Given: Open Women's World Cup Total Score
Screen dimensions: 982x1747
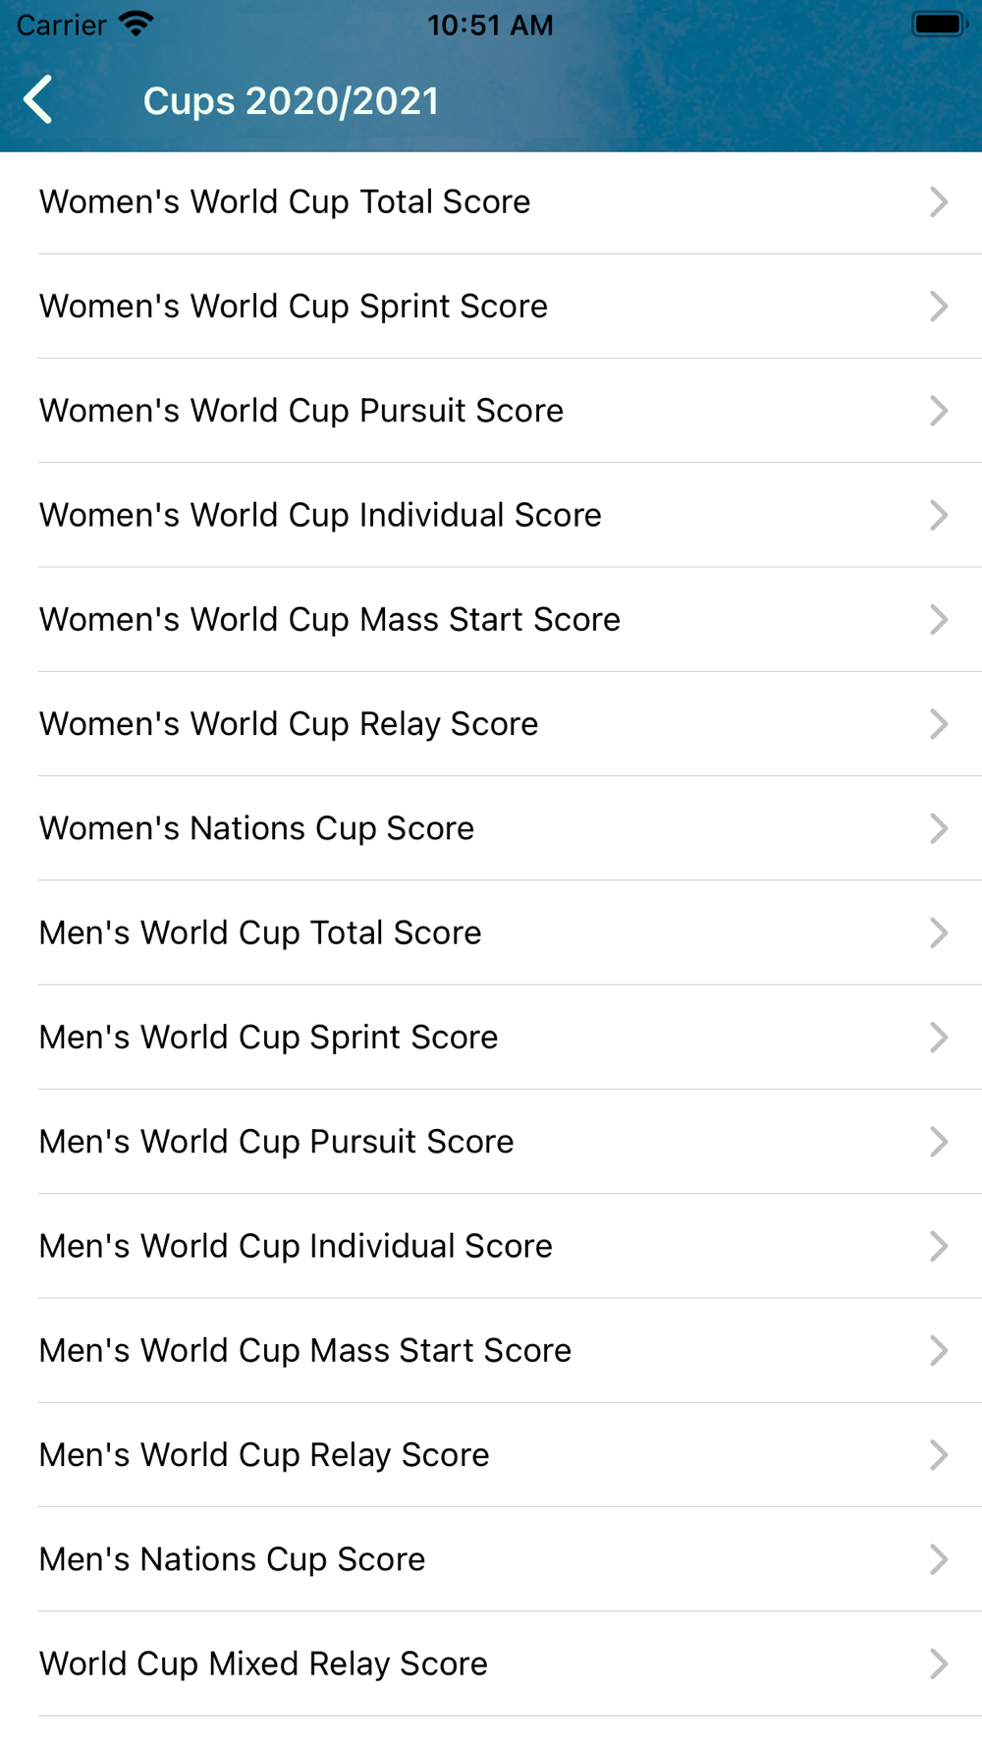Looking at the screenshot, I should point(491,202).
